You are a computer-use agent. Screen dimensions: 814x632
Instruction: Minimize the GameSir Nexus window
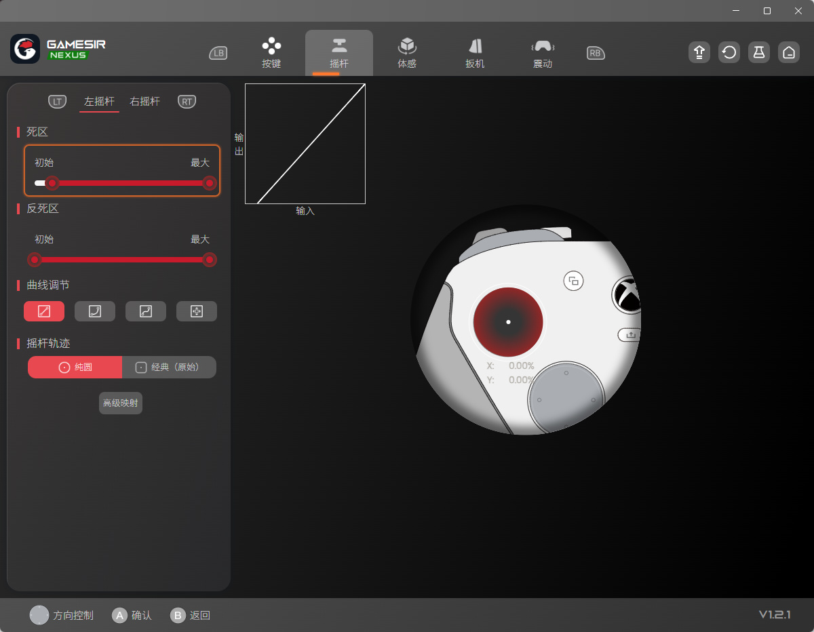point(736,11)
